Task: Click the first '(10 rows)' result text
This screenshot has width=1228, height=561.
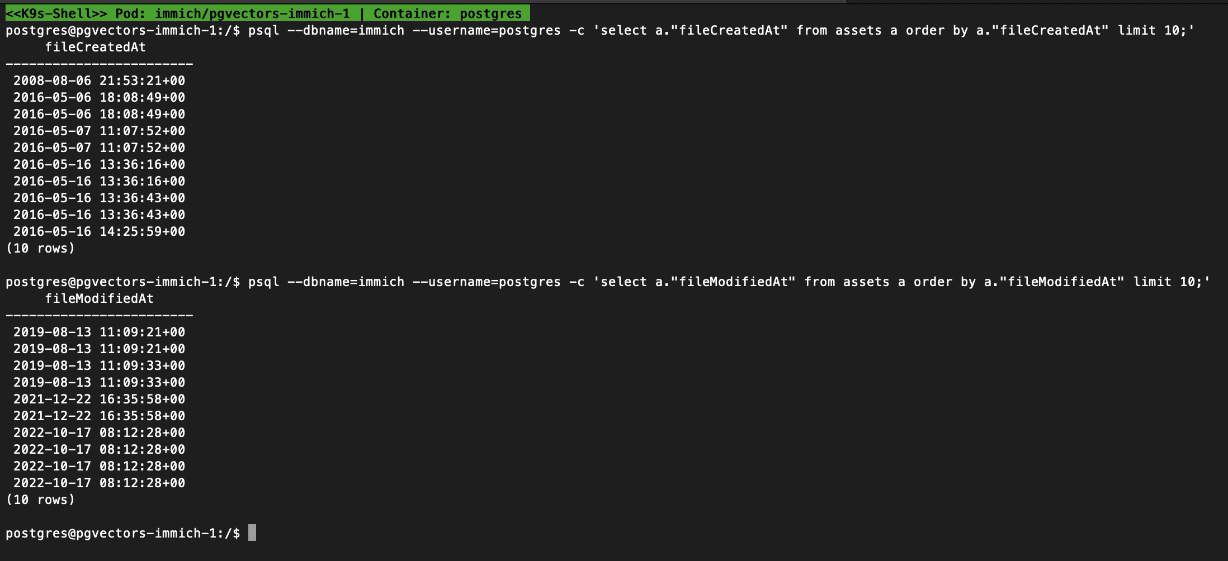Action: tap(40, 249)
